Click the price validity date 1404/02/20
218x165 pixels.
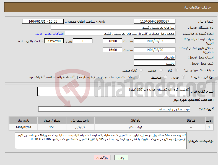[x=154, y=50]
